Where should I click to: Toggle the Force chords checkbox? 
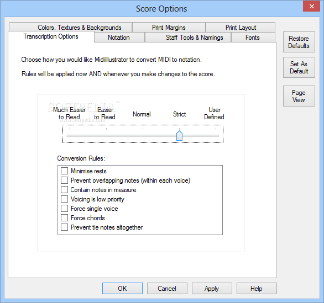(65, 218)
